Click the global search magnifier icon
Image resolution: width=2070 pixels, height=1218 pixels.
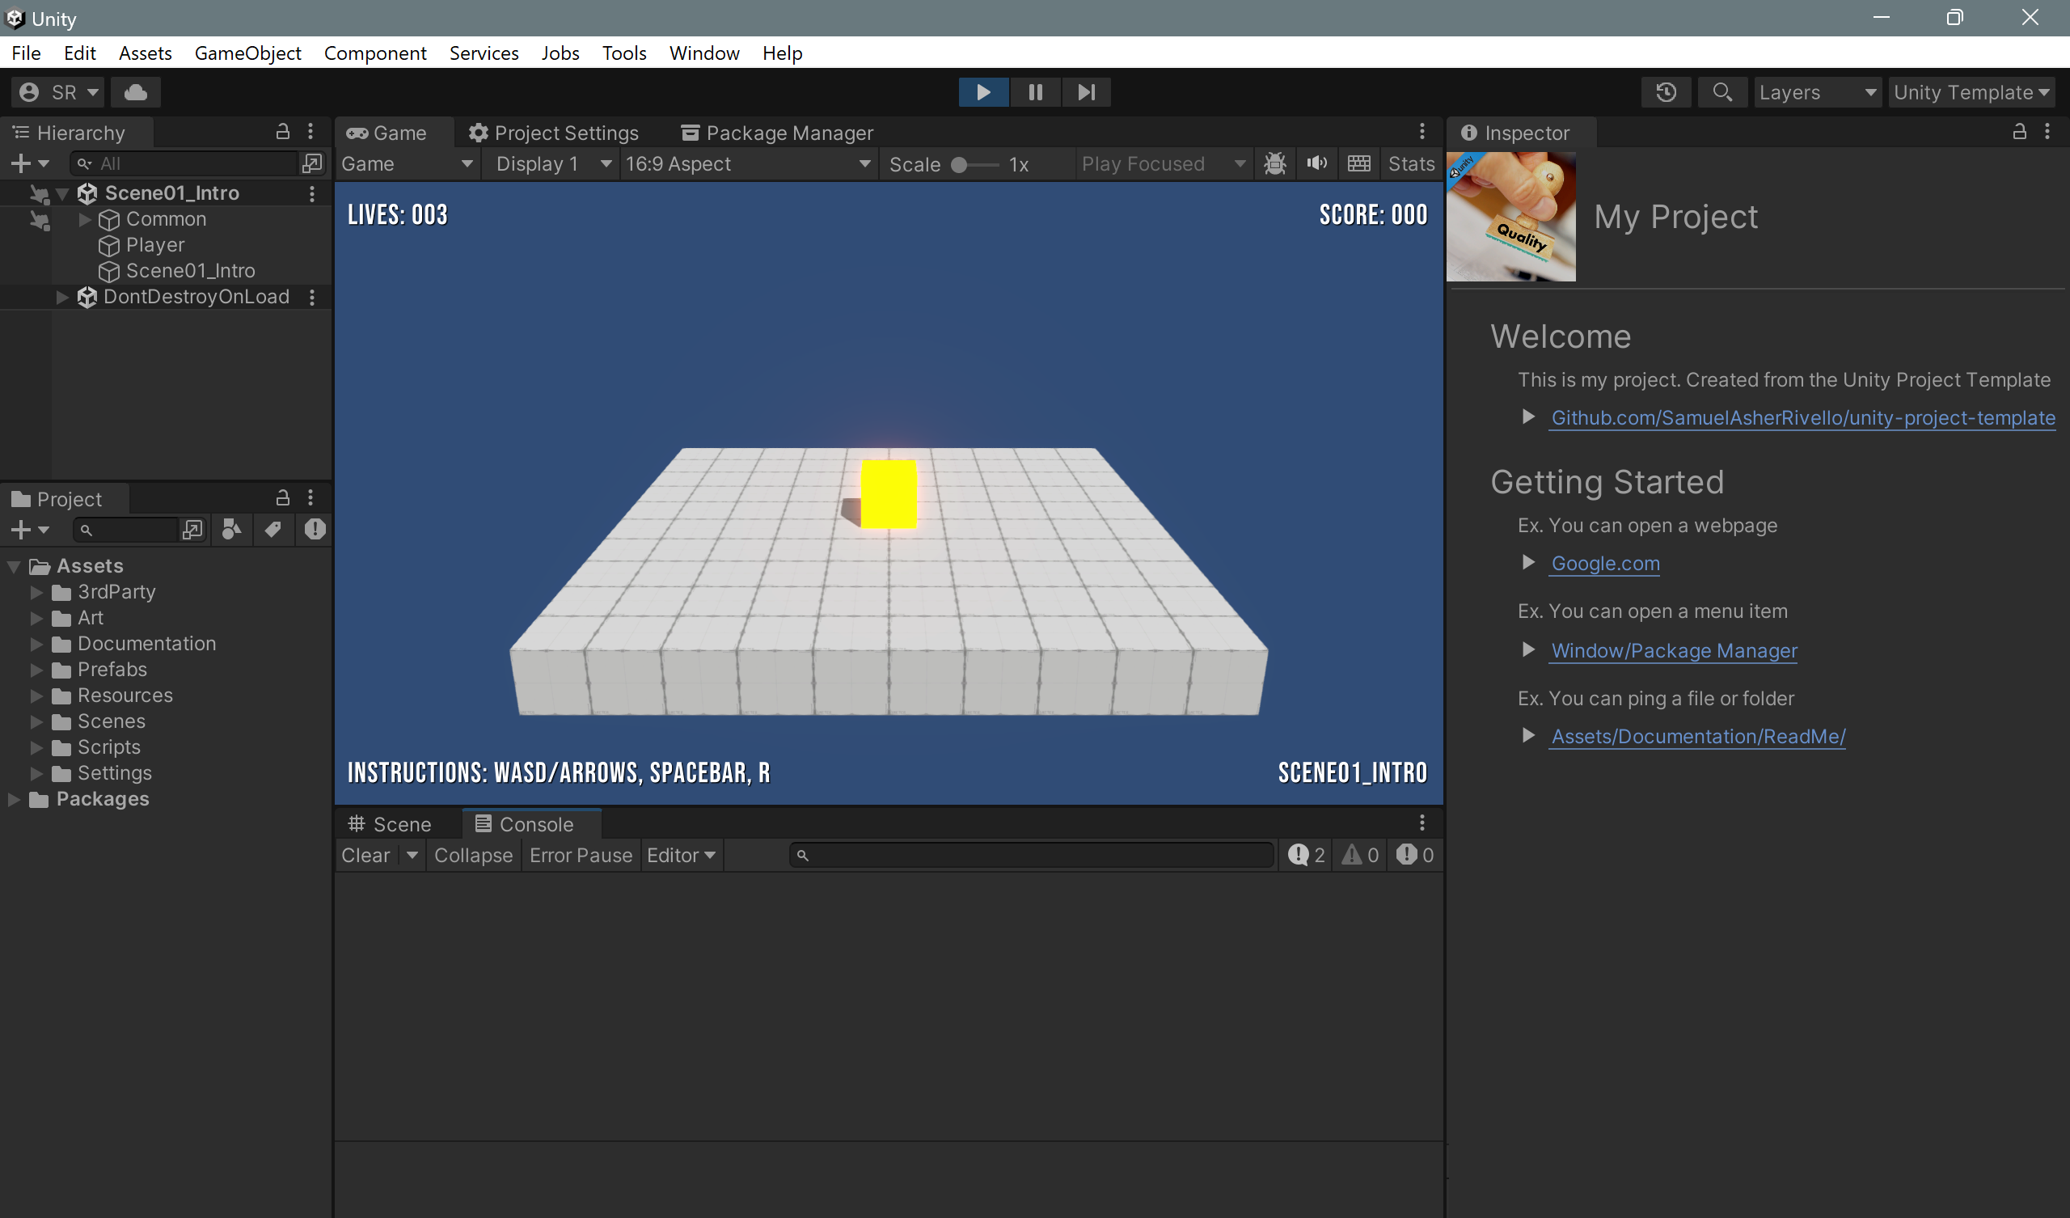point(1721,92)
